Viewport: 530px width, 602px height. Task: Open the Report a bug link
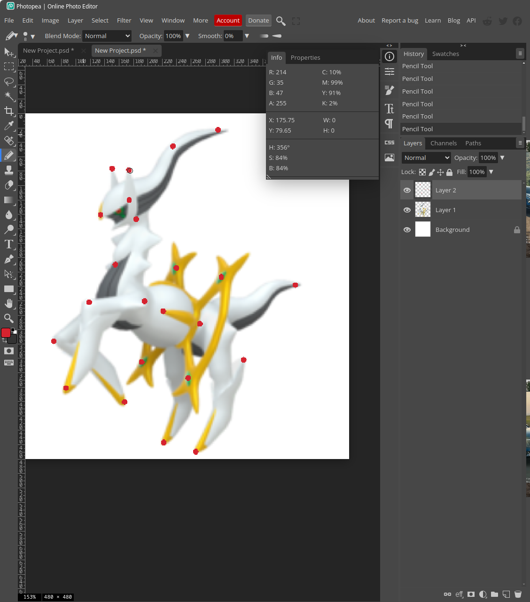tap(400, 20)
